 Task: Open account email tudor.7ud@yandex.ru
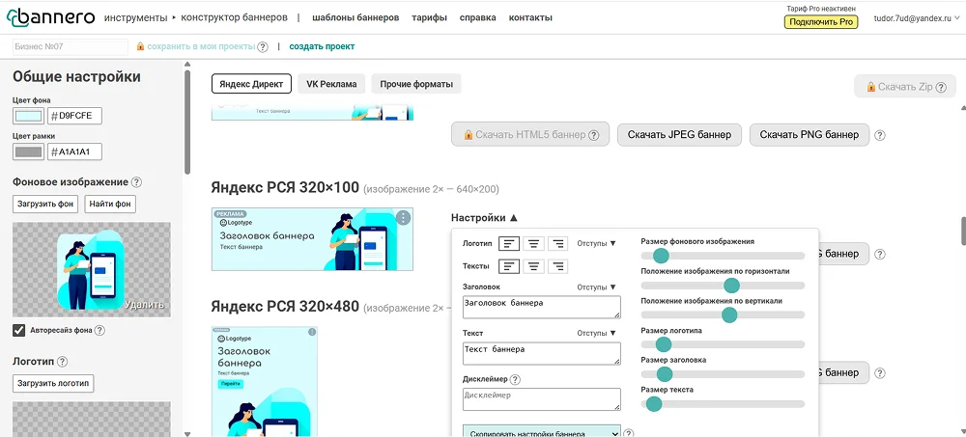tap(912, 18)
